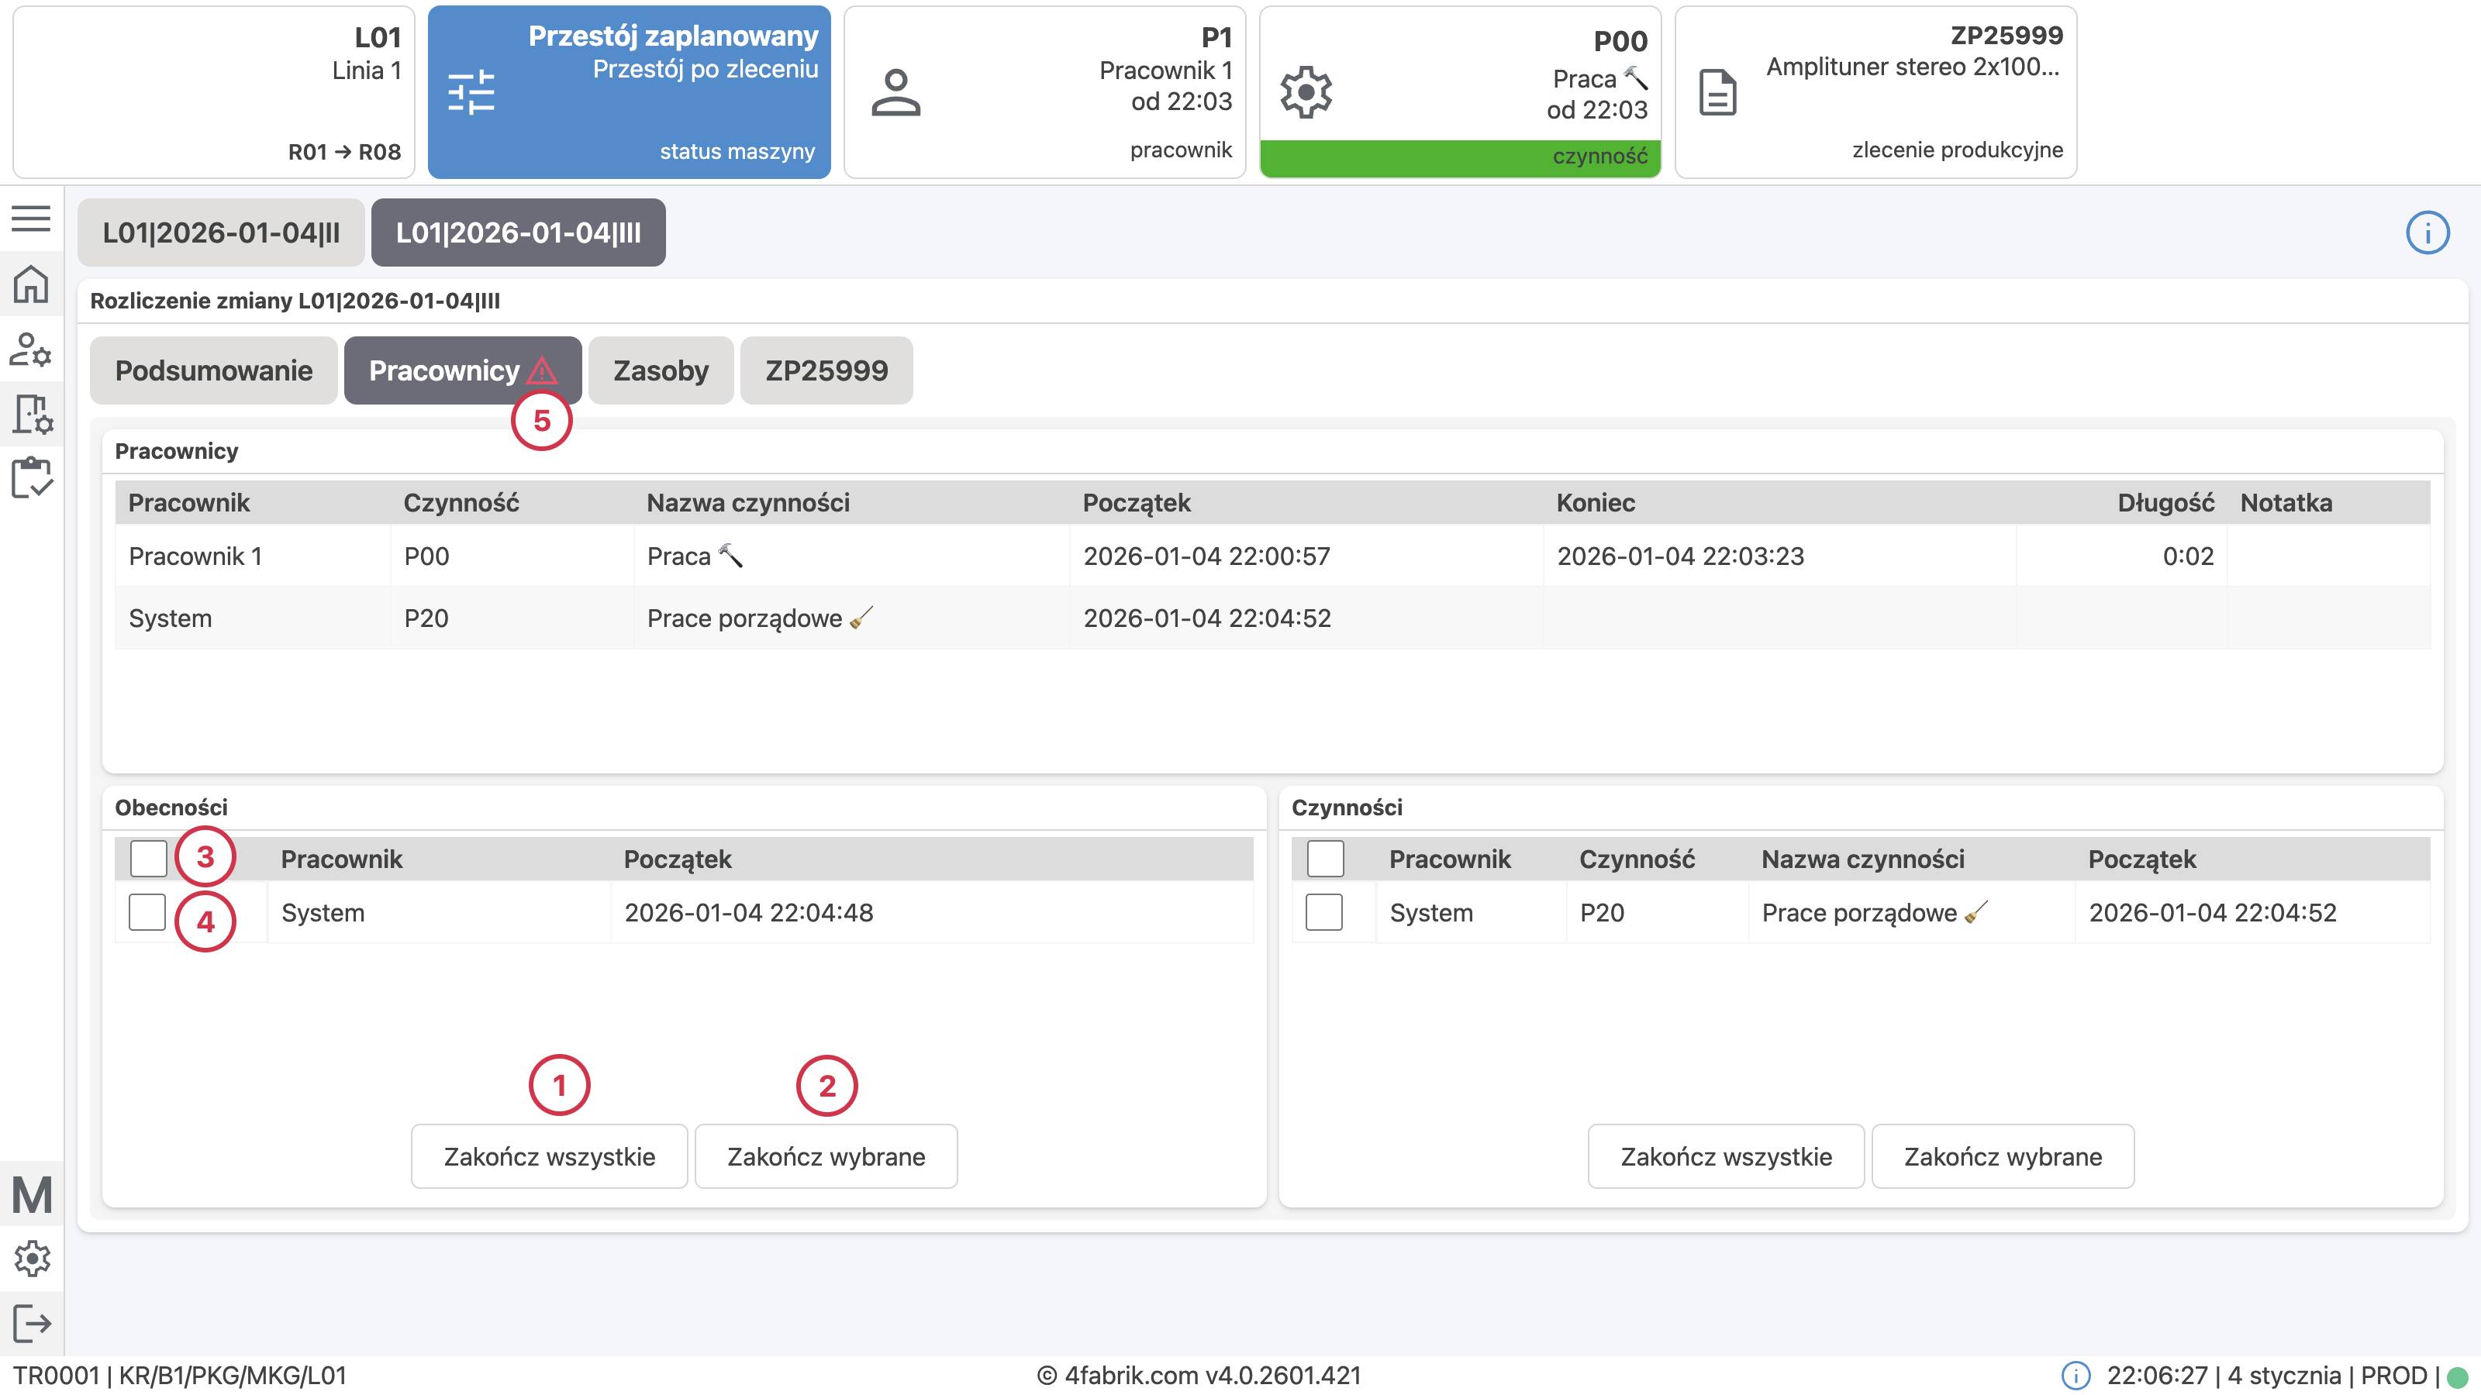The image size is (2481, 1395).
Task: Go to the home icon in sidebar
Action: tap(31, 284)
